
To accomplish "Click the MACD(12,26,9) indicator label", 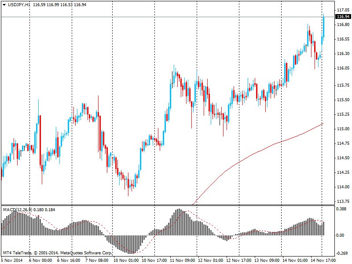I will pos(18,210).
